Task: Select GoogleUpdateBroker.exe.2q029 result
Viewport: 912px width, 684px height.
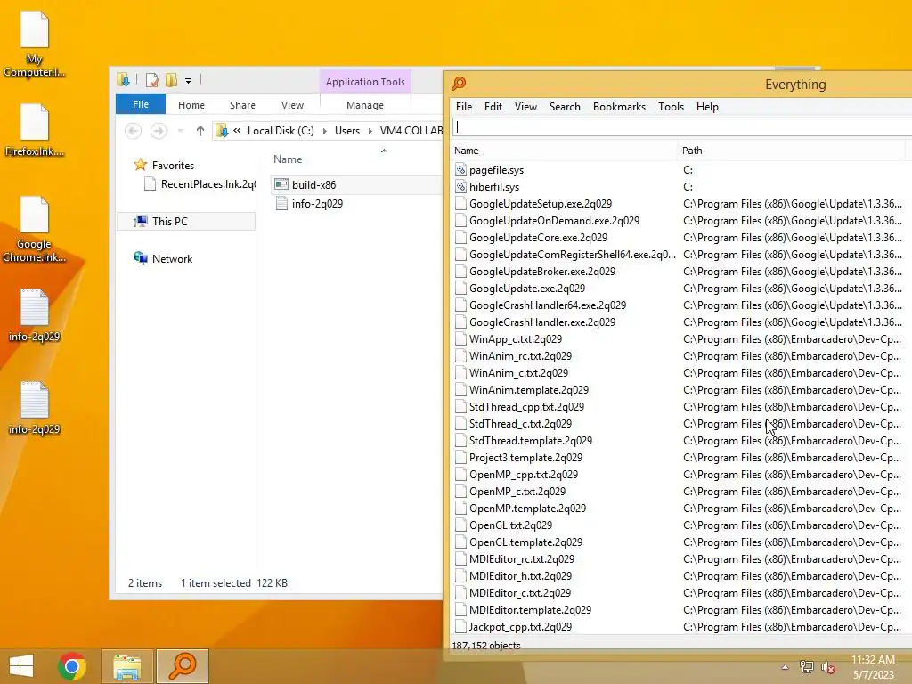Action: 542,271
